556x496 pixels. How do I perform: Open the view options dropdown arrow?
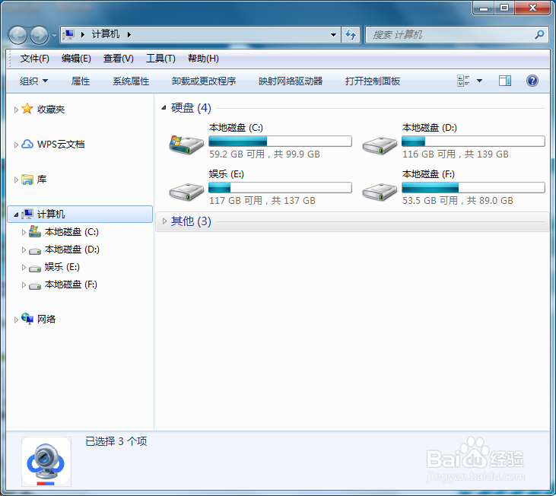(x=479, y=81)
